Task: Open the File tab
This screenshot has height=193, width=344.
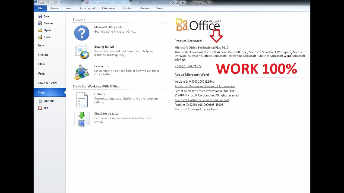Action: click(40, 8)
